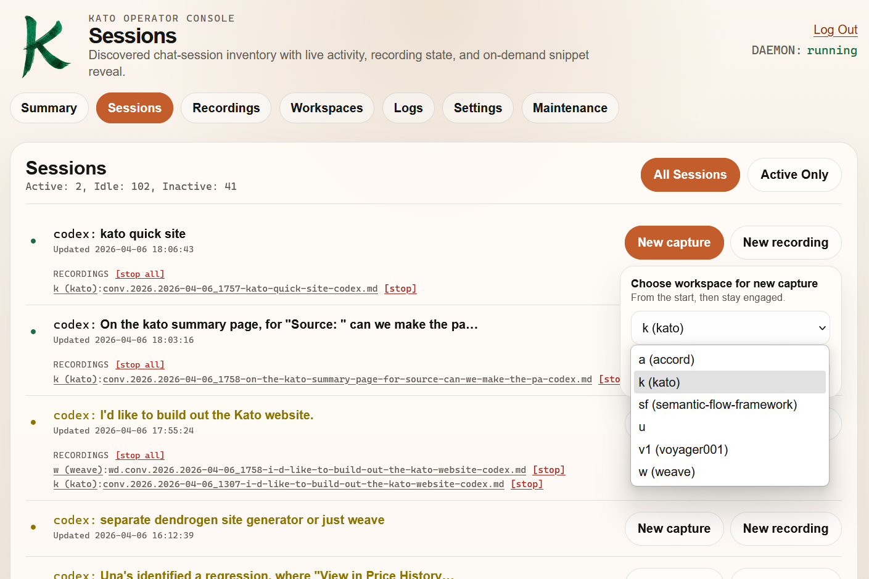The image size is (869, 579).
Task: Open the workspace selector dropdown
Action: [730, 328]
